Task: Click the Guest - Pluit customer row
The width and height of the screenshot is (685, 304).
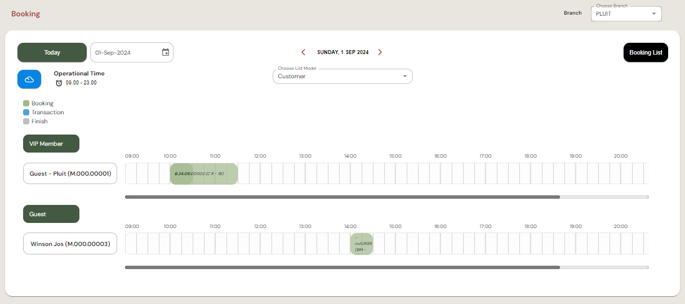Action: (70, 174)
